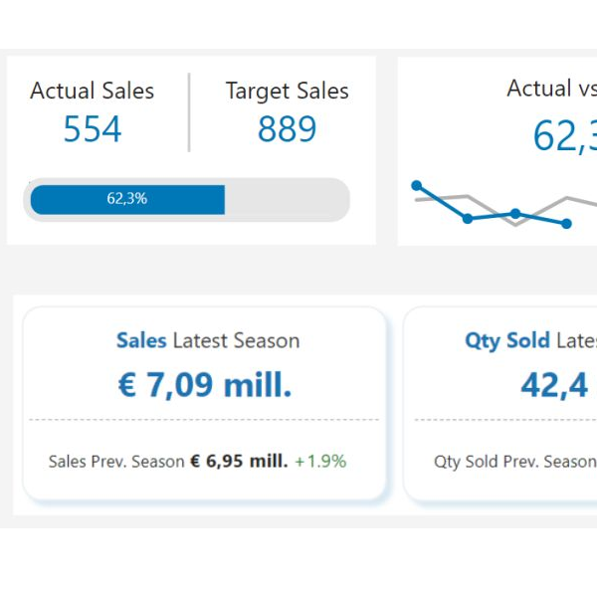Open the Sales Latest Season card title

(208, 340)
